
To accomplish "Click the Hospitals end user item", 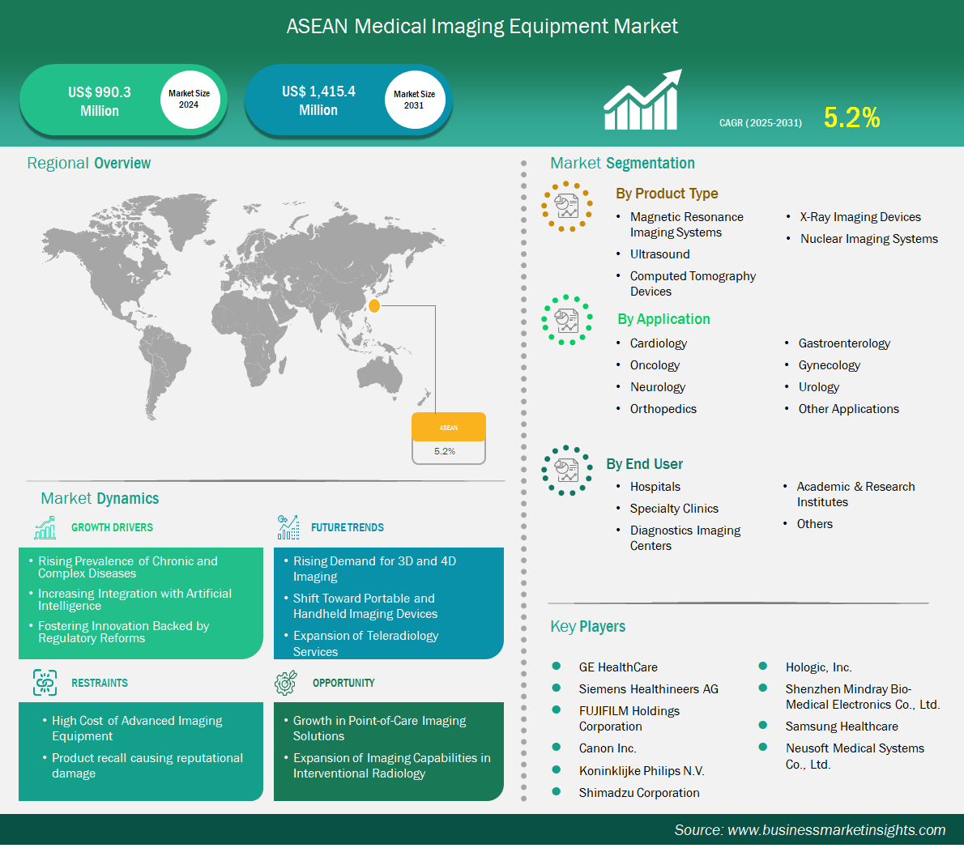I will pos(655,487).
